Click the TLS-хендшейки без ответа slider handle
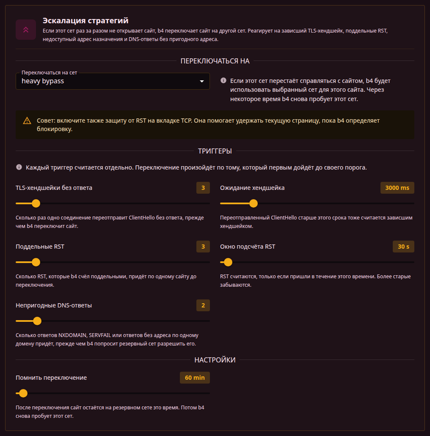430x436 pixels. coord(36,203)
